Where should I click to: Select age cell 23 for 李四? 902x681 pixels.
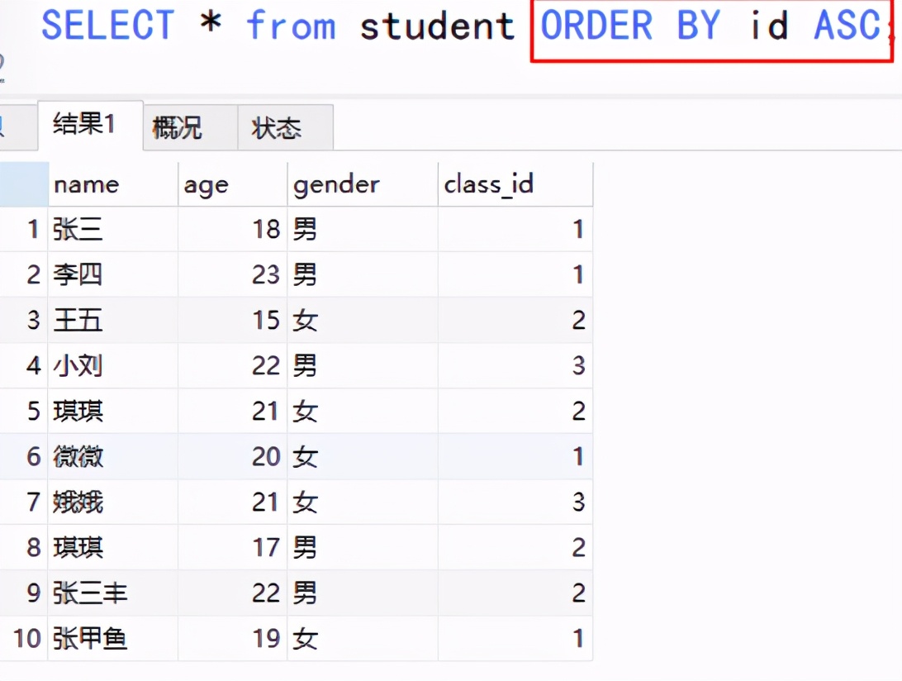tap(232, 274)
